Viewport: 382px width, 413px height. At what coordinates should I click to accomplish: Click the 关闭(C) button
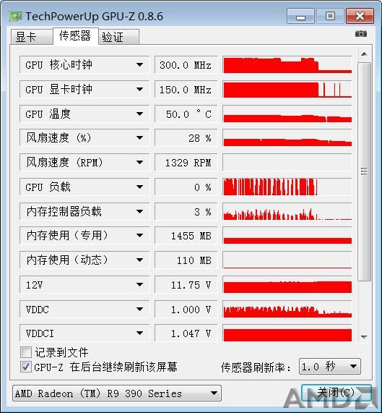[337, 393]
